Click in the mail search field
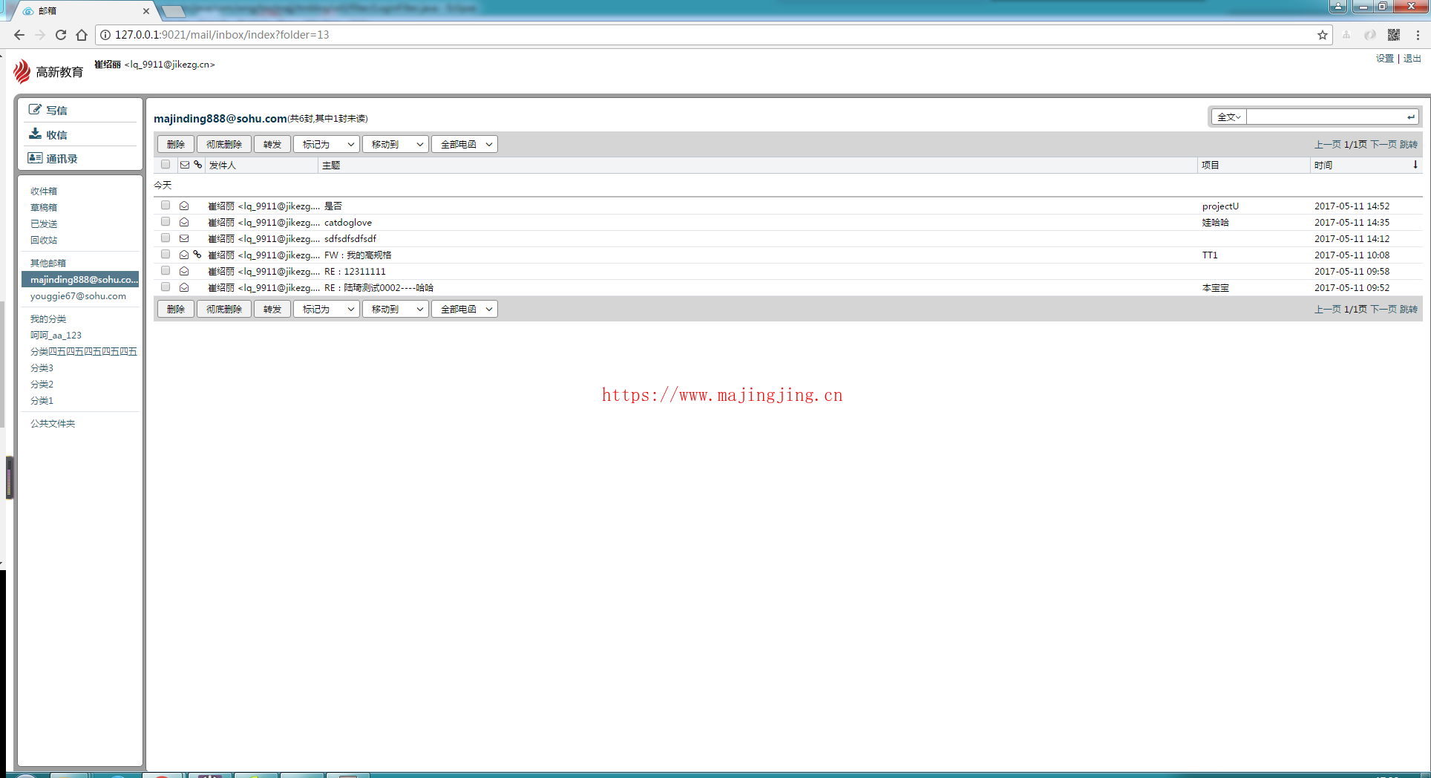 tap(1325, 117)
